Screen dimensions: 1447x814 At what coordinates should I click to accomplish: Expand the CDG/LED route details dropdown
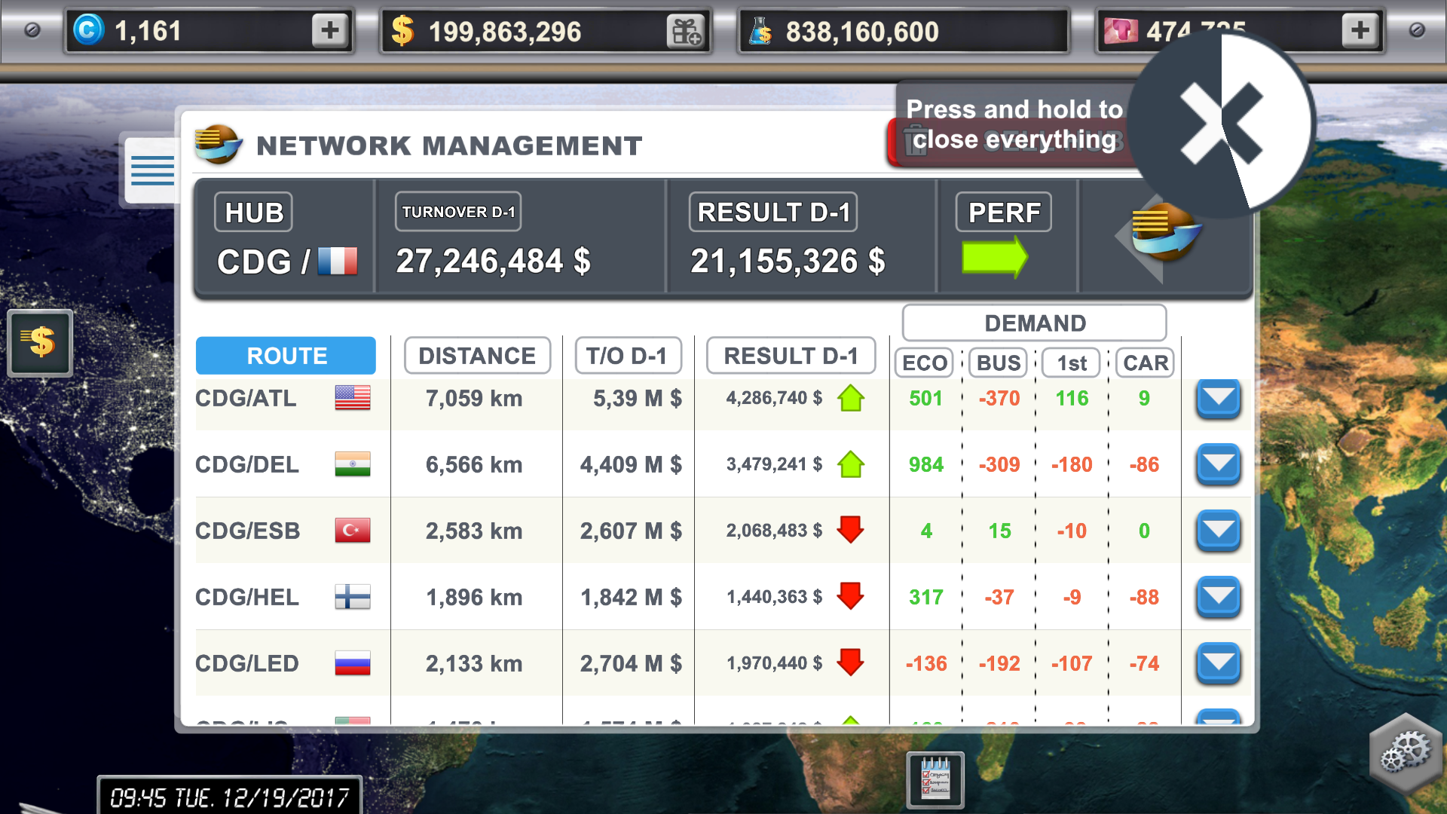1217,663
